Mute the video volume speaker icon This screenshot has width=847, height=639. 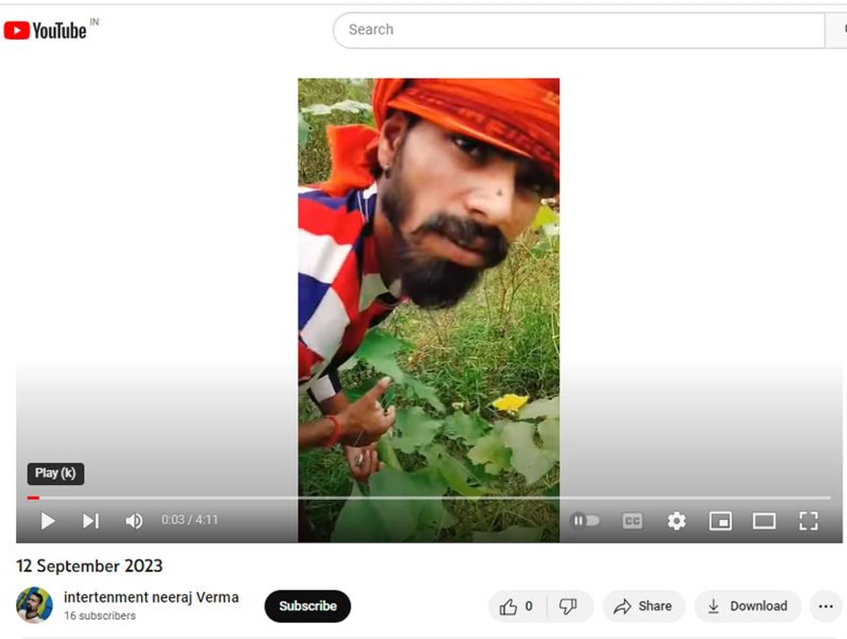pyautogui.click(x=134, y=521)
